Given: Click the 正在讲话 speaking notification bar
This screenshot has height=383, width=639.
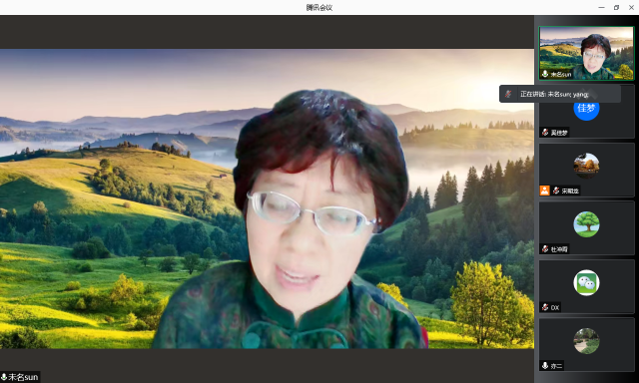Looking at the screenshot, I should coord(560,94).
